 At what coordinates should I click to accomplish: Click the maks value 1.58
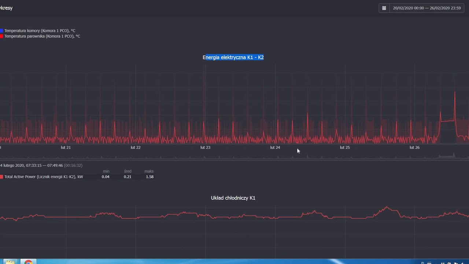coord(149,177)
